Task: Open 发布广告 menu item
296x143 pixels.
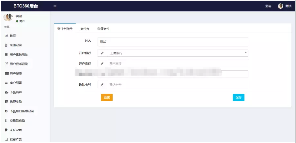Action: 16,140
